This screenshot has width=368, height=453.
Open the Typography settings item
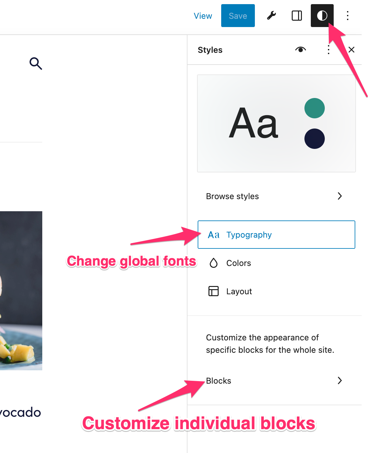point(249,235)
